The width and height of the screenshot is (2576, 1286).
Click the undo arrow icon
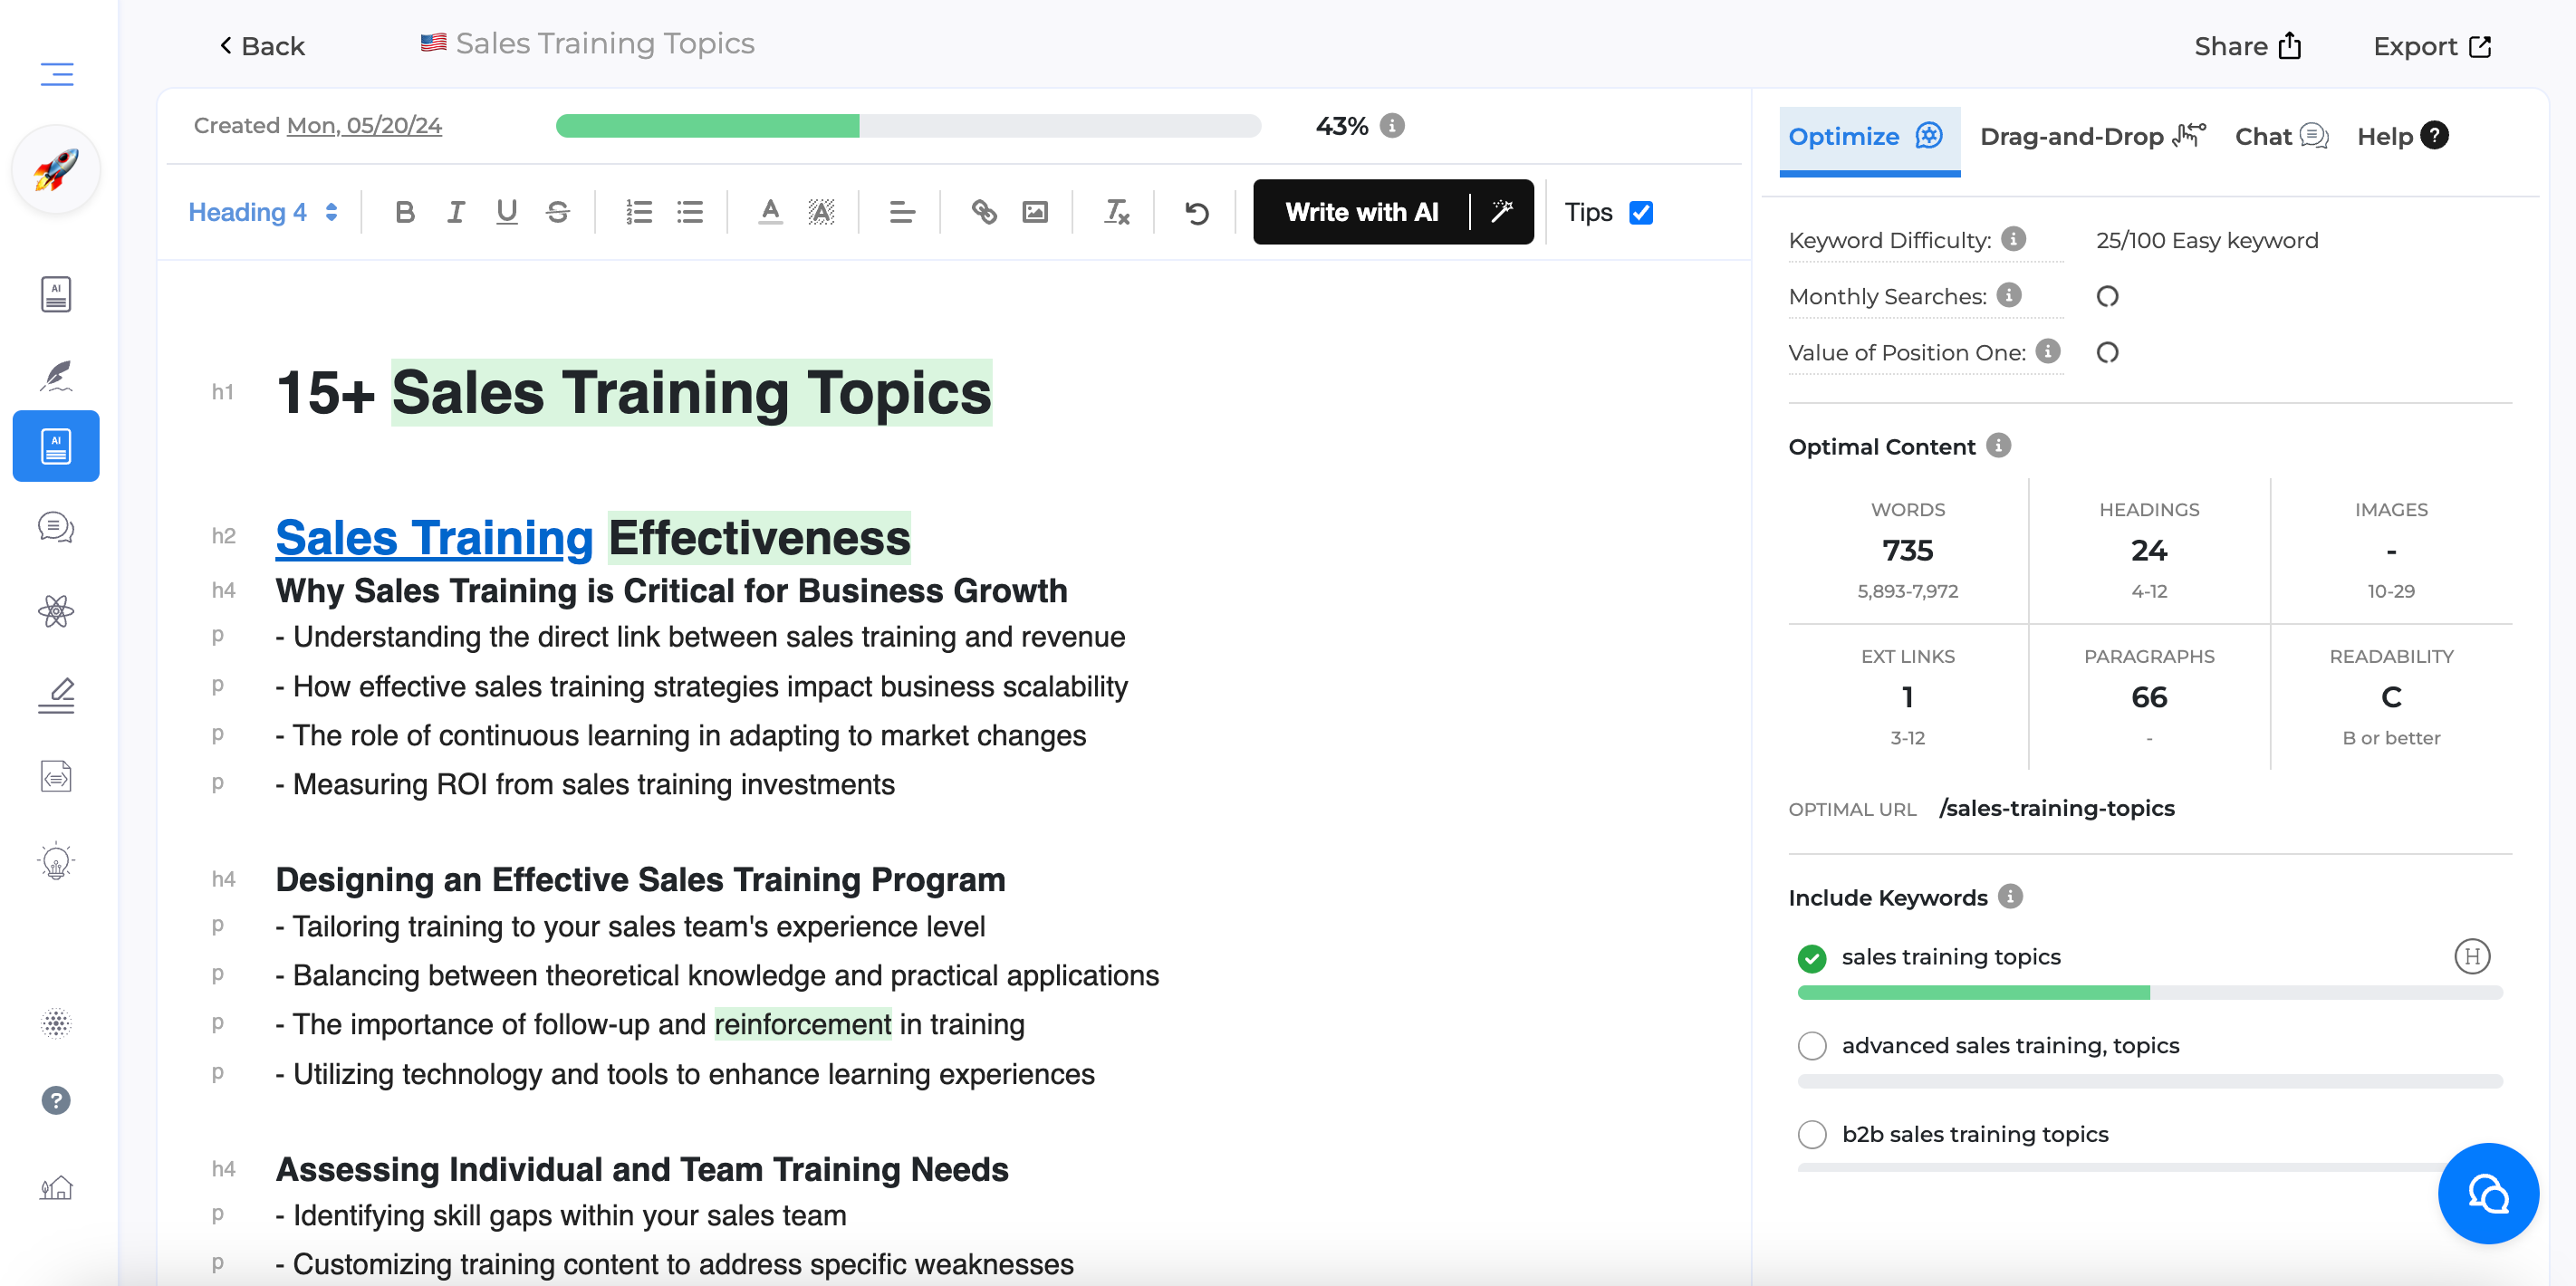[1196, 212]
